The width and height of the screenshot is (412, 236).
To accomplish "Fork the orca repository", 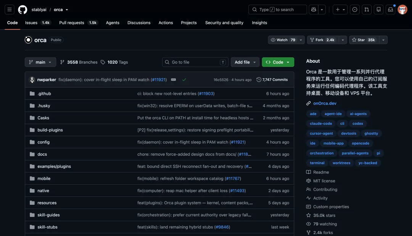I will point(323,40).
